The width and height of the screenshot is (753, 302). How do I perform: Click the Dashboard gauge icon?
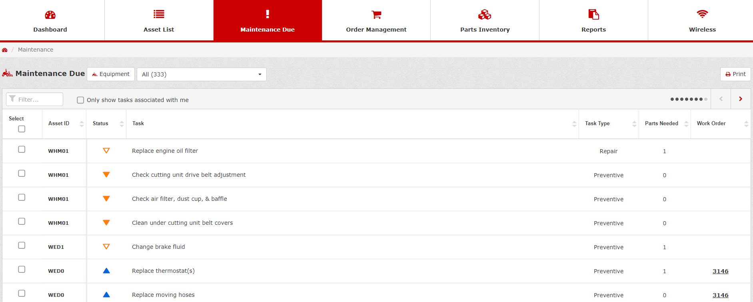pos(50,15)
